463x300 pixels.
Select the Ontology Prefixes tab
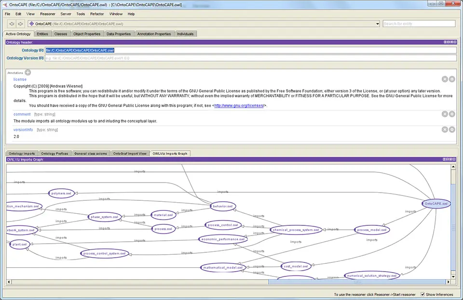point(54,154)
